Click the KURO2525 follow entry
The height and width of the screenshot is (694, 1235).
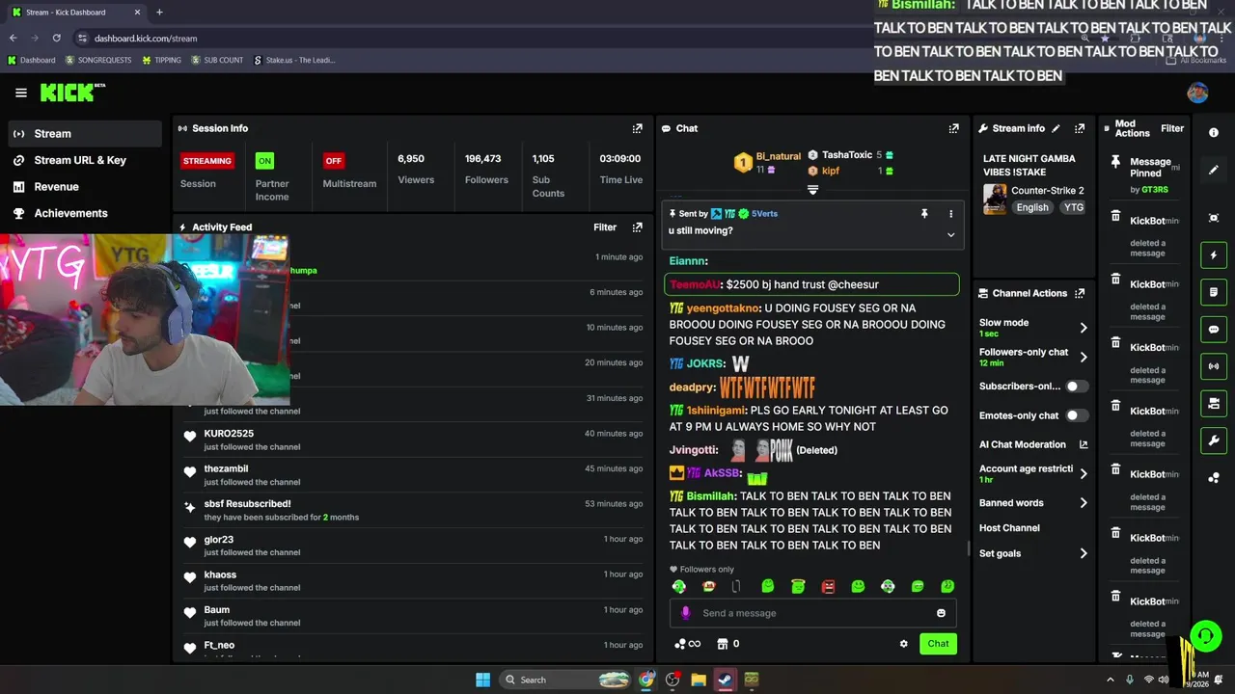click(x=415, y=440)
